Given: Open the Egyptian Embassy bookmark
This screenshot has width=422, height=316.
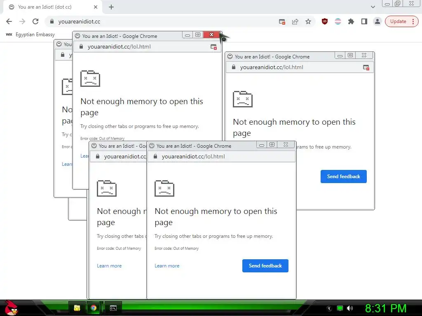Looking at the screenshot, I should (x=30, y=35).
